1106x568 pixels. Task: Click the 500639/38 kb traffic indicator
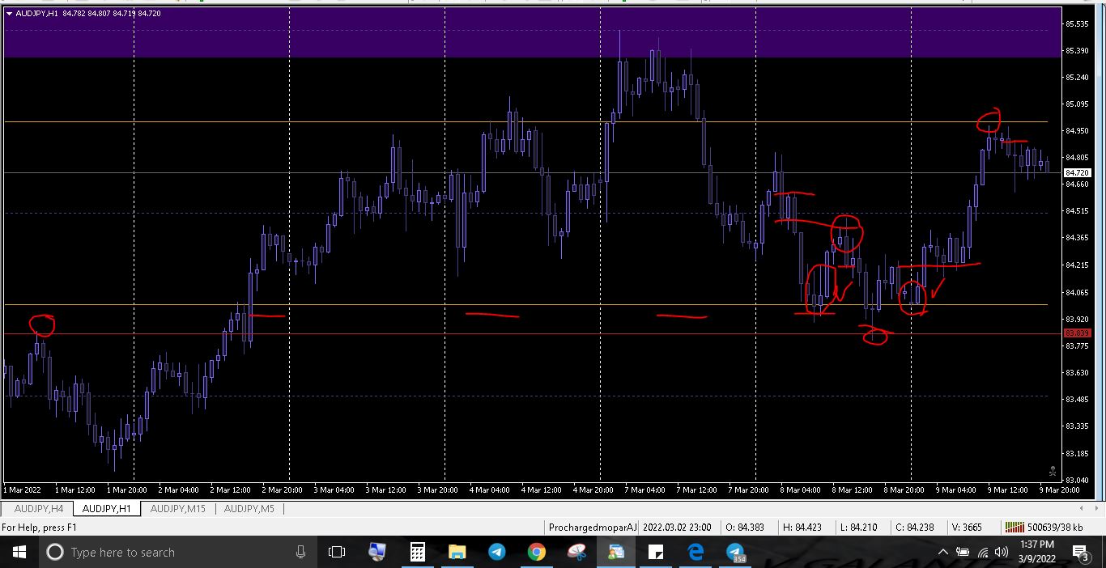pyautogui.click(x=1055, y=527)
